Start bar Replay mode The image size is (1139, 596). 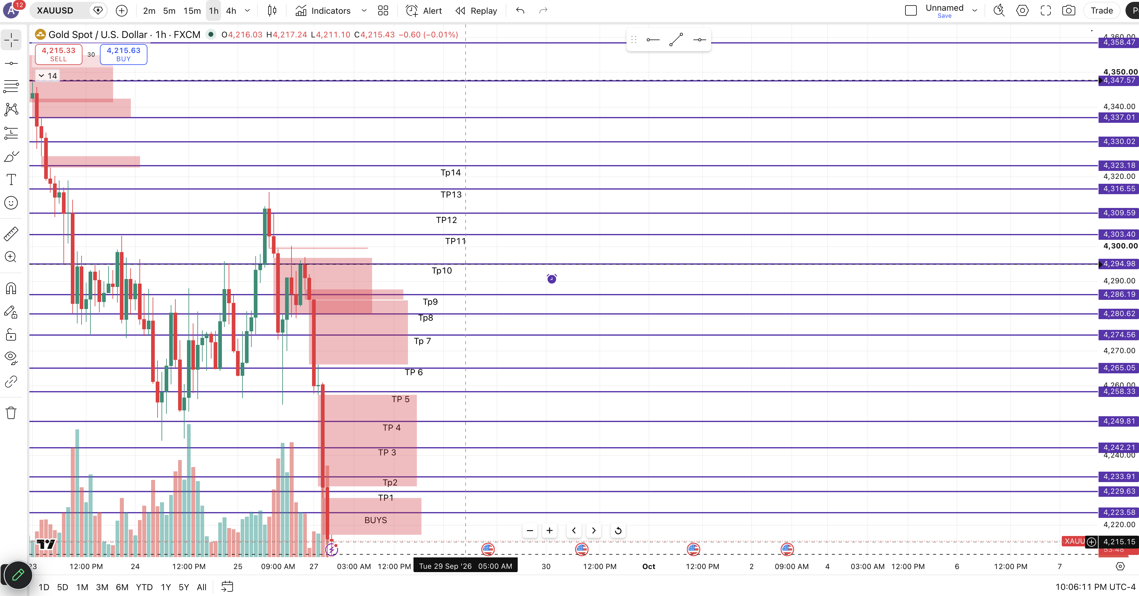click(x=476, y=11)
